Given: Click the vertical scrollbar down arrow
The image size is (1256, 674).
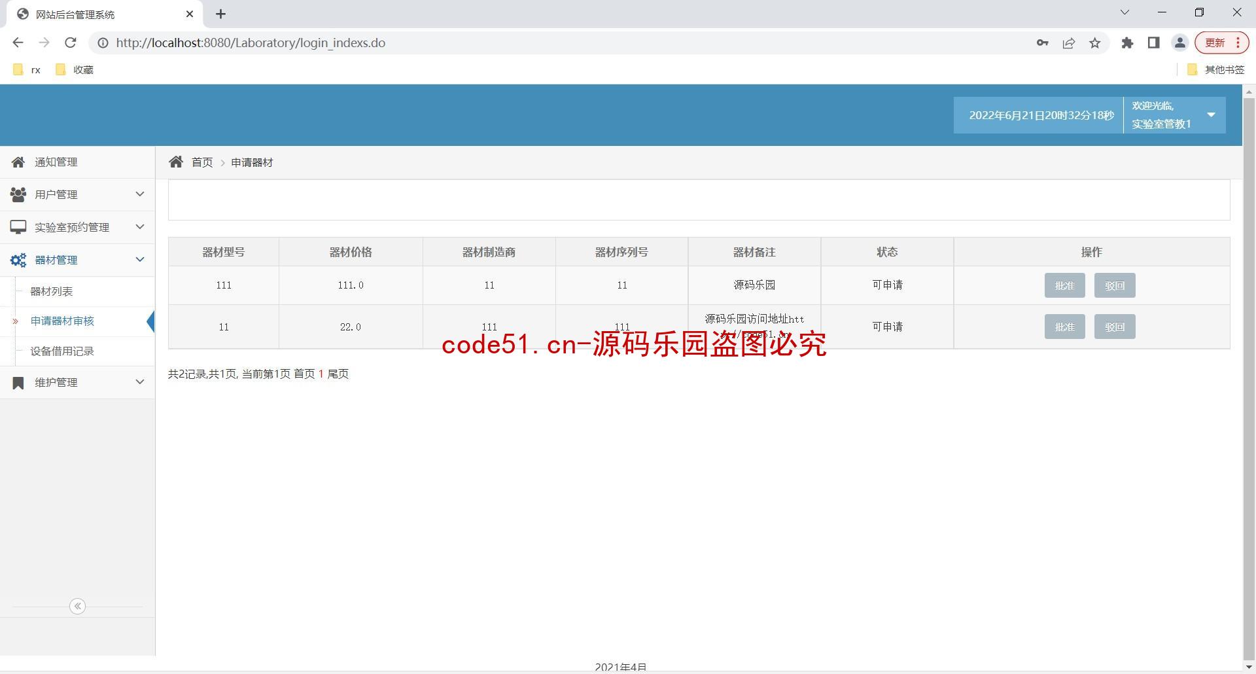Looking at the screenshot, I should (x=1249, y=667).
